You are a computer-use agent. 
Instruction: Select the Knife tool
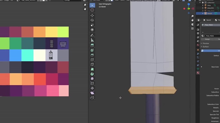click(x=92, y=64)
